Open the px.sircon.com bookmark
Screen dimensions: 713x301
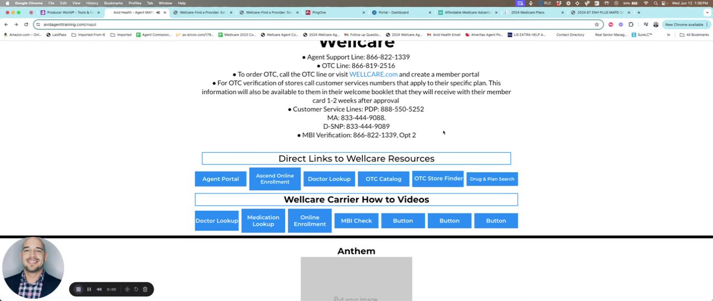click(x=194, y=35)
